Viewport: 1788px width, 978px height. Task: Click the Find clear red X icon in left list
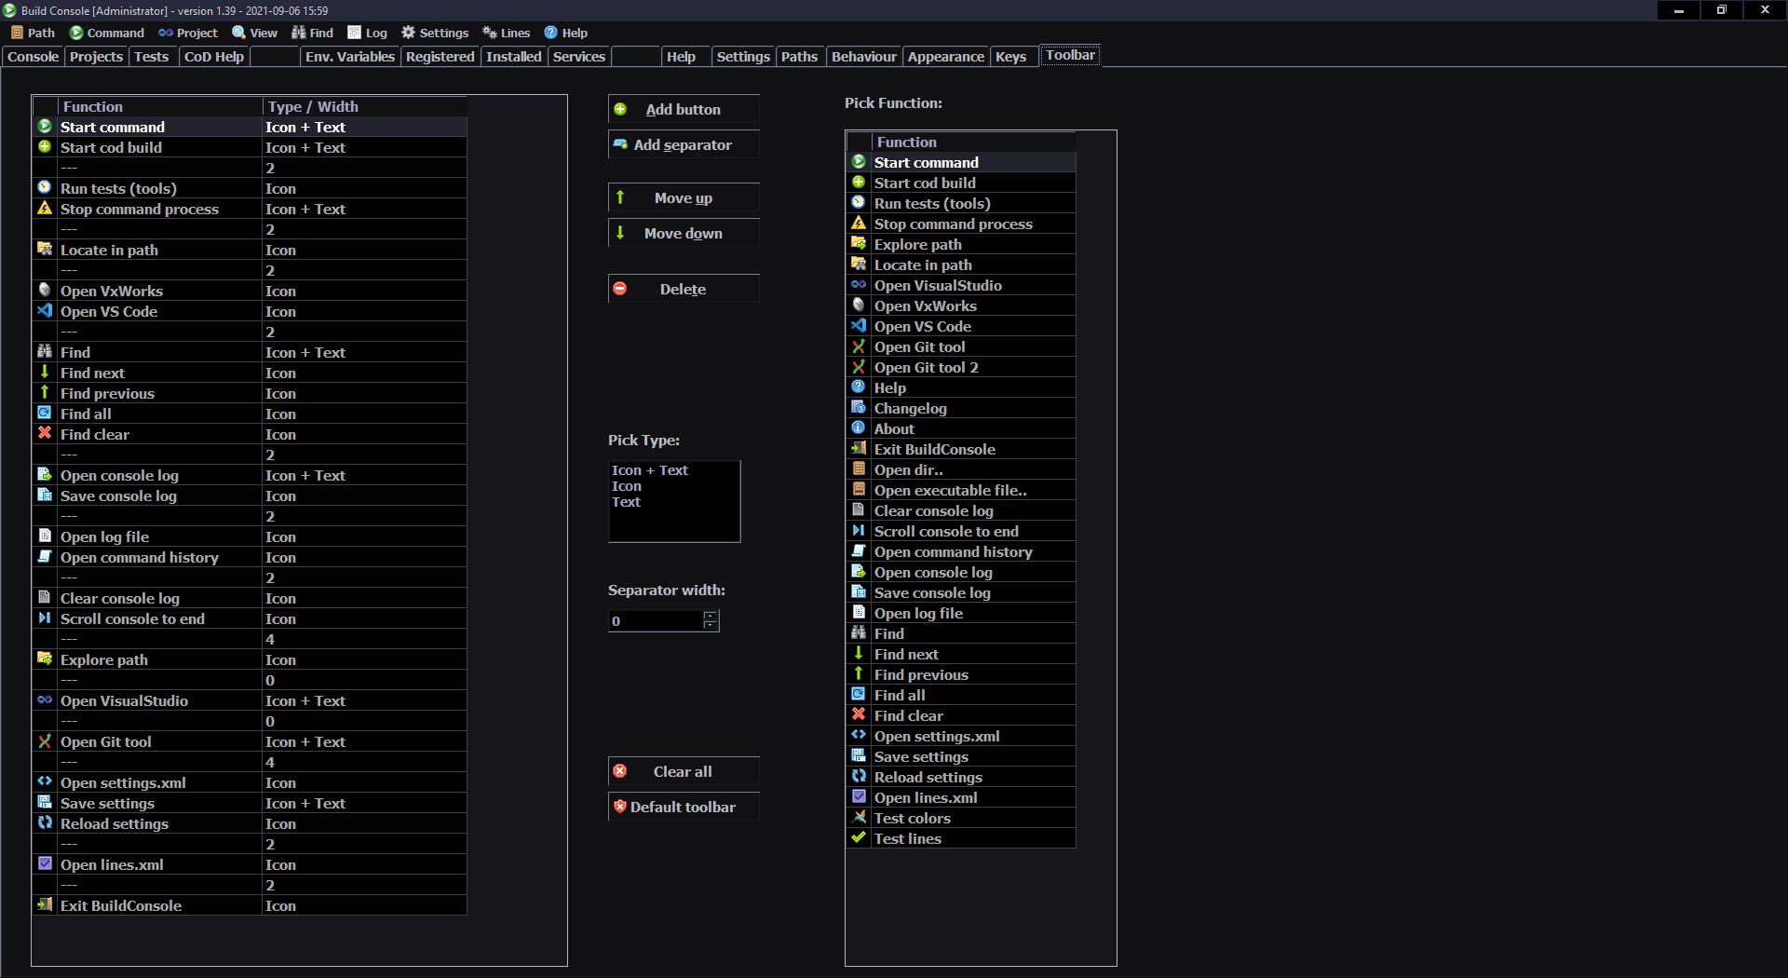[45, 434]
